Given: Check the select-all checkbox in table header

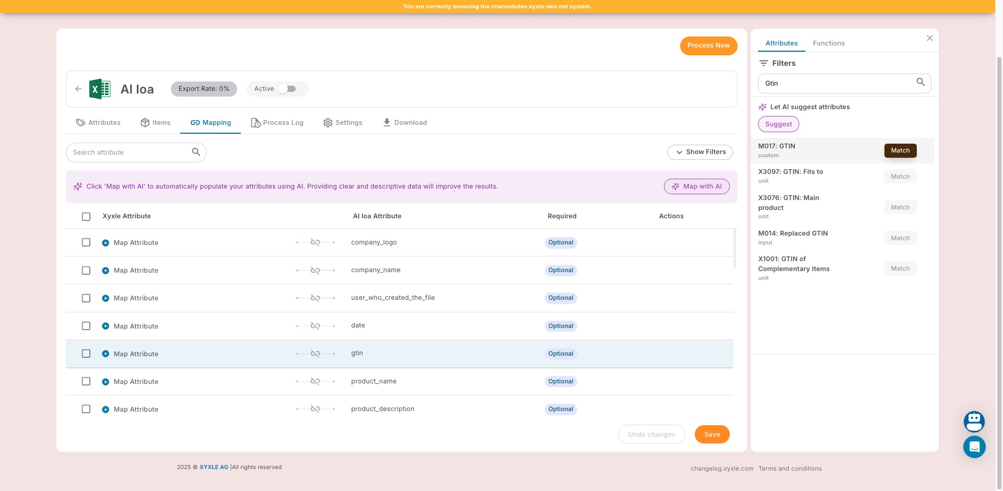Looking at the screenshot, I should (86, 216).
